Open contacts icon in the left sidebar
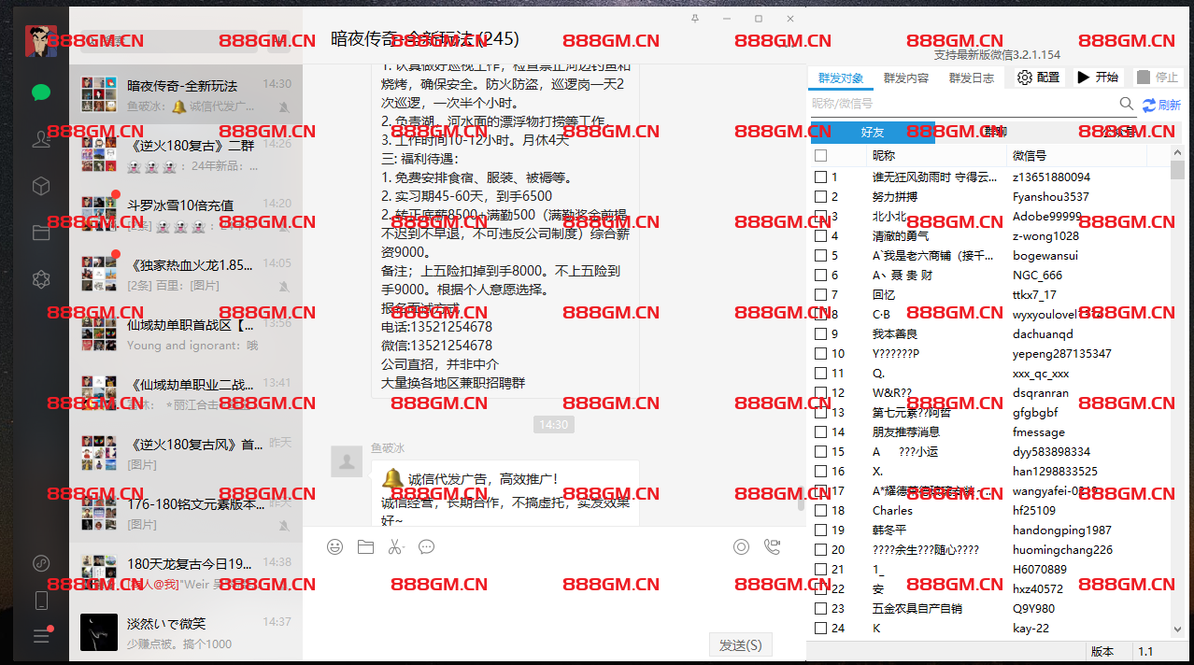 coord(41,139)
